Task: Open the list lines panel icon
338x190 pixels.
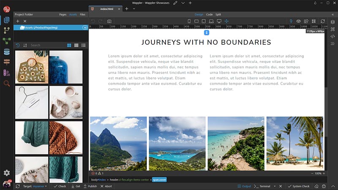Action: pos(333,44)
